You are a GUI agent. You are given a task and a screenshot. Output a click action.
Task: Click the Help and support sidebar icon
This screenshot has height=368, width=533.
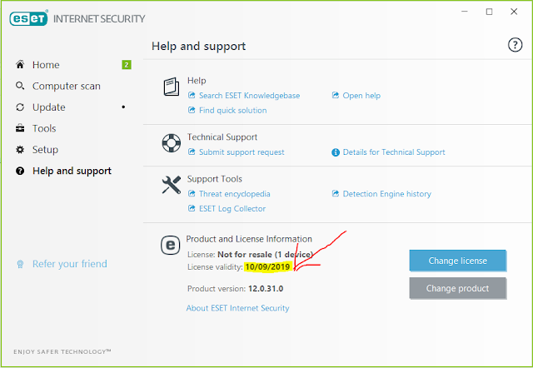point(20,171)
